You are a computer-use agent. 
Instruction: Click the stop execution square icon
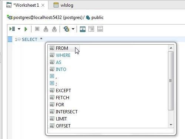tap(37, 29)
